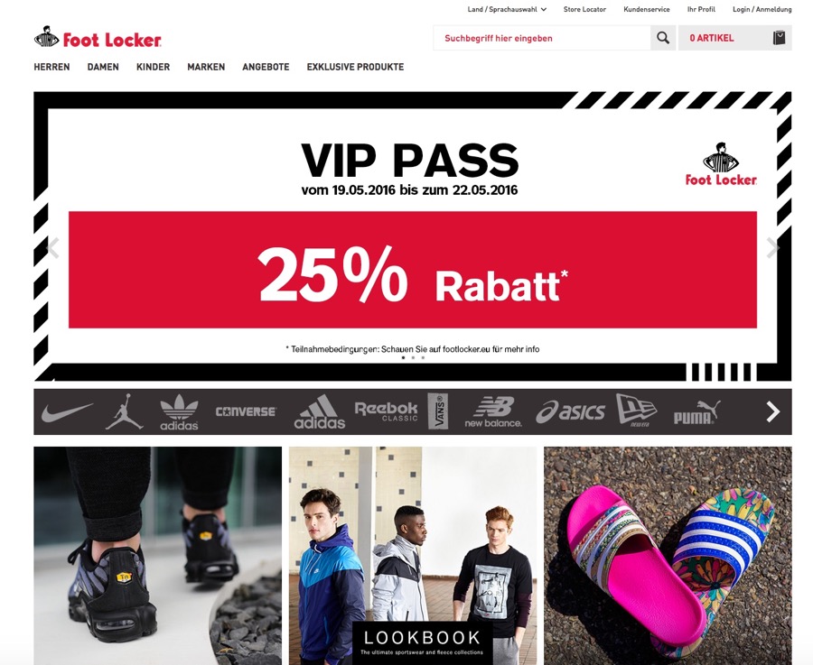
Task: Pick the Puma brand logo
Action: click(696, 412)
